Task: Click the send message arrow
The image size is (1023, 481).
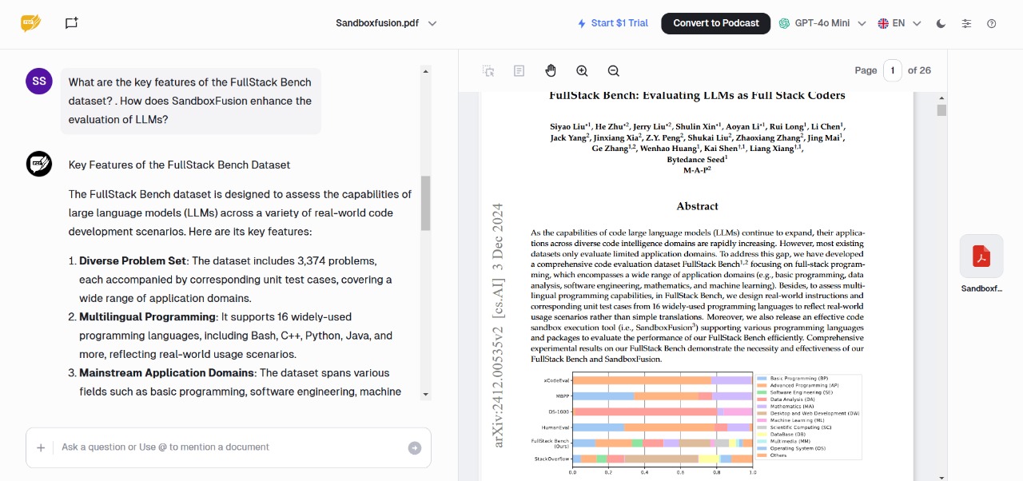Action: [x=415, y=447]
